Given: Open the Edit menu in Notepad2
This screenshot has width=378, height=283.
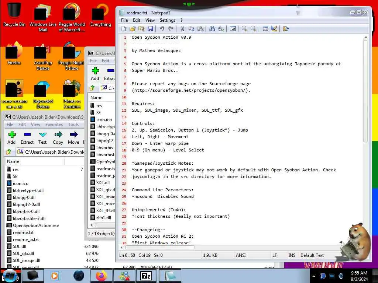Looking at the screenshot, I should [137, 20].
